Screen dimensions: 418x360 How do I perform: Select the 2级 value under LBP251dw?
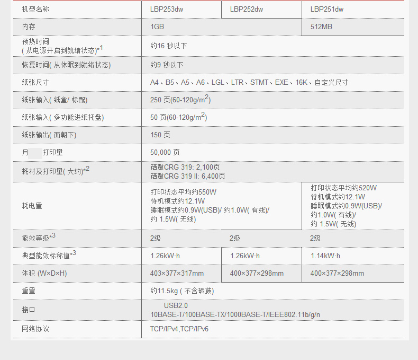click(315, 238)
